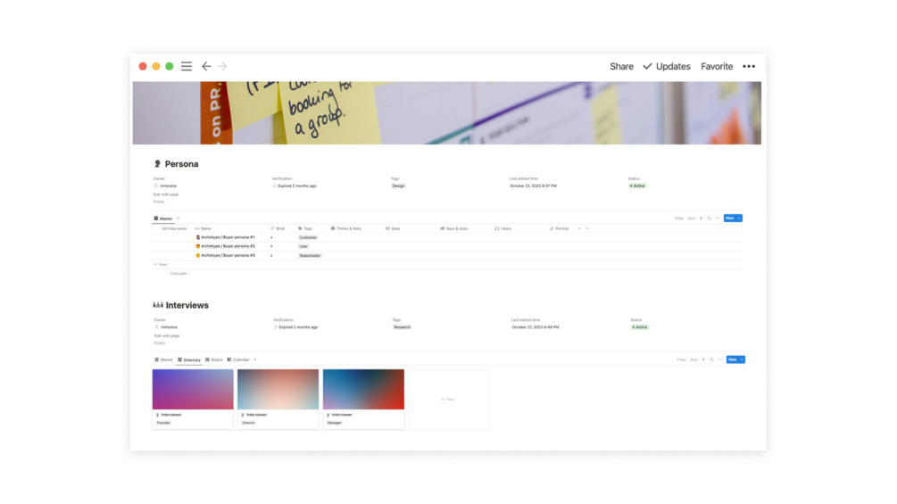
Task: Add a New row in Persona table
Action: click(161, 265)
